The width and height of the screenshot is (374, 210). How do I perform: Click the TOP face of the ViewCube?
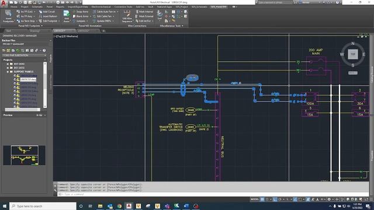(x=353, y=54)
